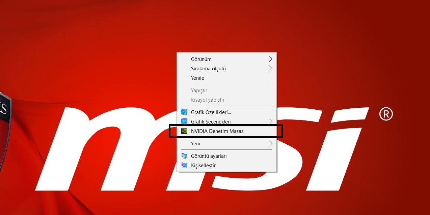Select the Görünüm menu entry
Image resolution: width=430 pixels, height=215 pixels.
click(201, 59)
